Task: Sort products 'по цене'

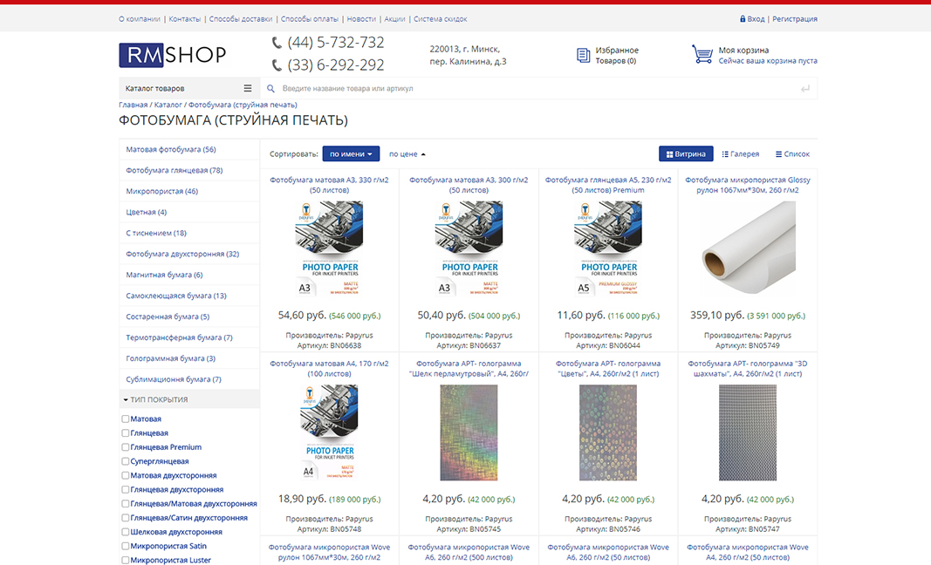Action: pos(407,154)
